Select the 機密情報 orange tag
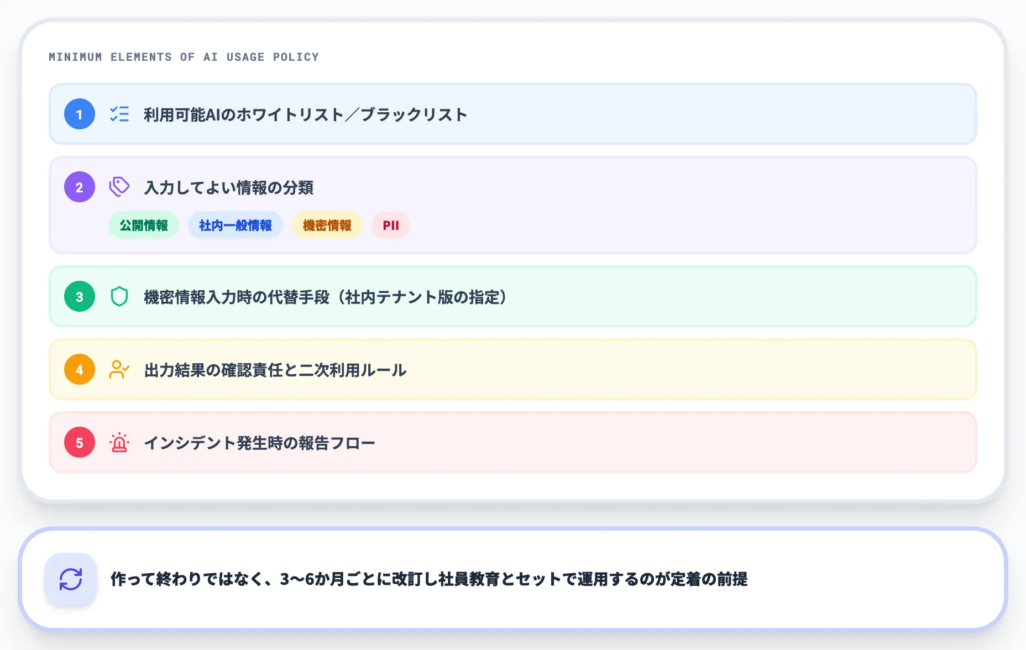The image size is (1026, 650). pyautogui.click(x=327, y=226)
